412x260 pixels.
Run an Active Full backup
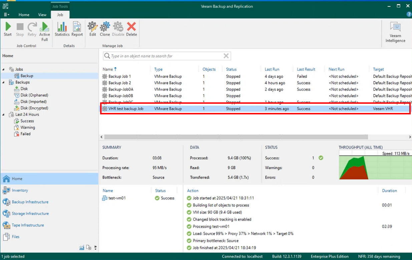44,31
